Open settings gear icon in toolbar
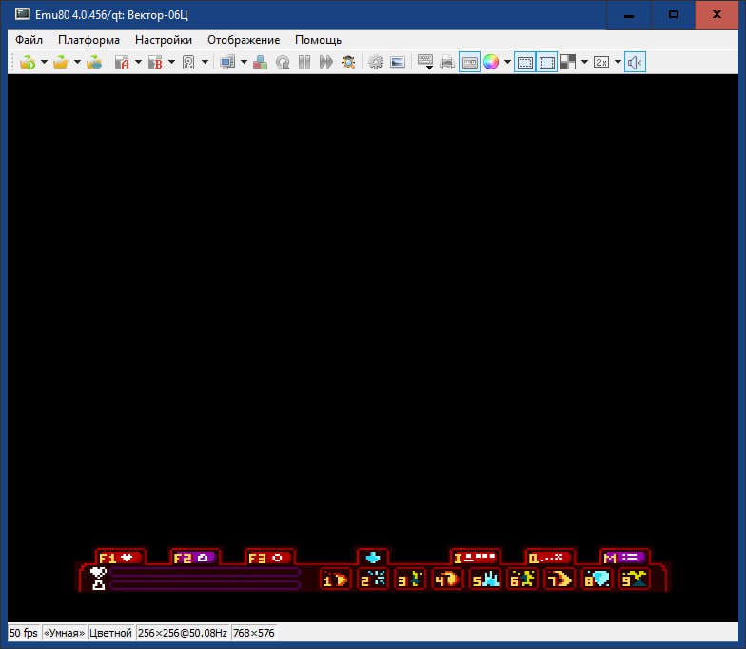 point(376,63)
